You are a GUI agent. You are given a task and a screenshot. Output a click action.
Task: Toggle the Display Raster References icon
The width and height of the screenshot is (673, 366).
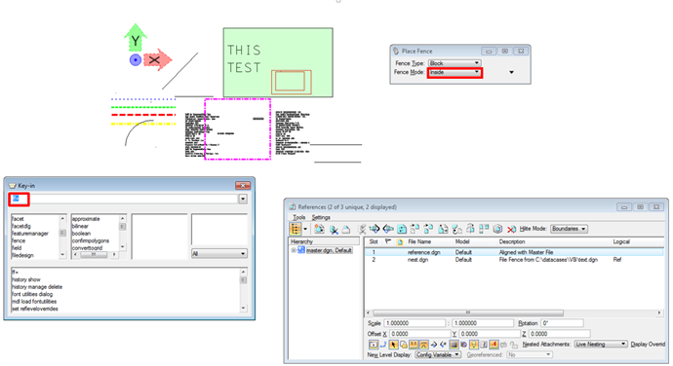click(x=454, y=345)
